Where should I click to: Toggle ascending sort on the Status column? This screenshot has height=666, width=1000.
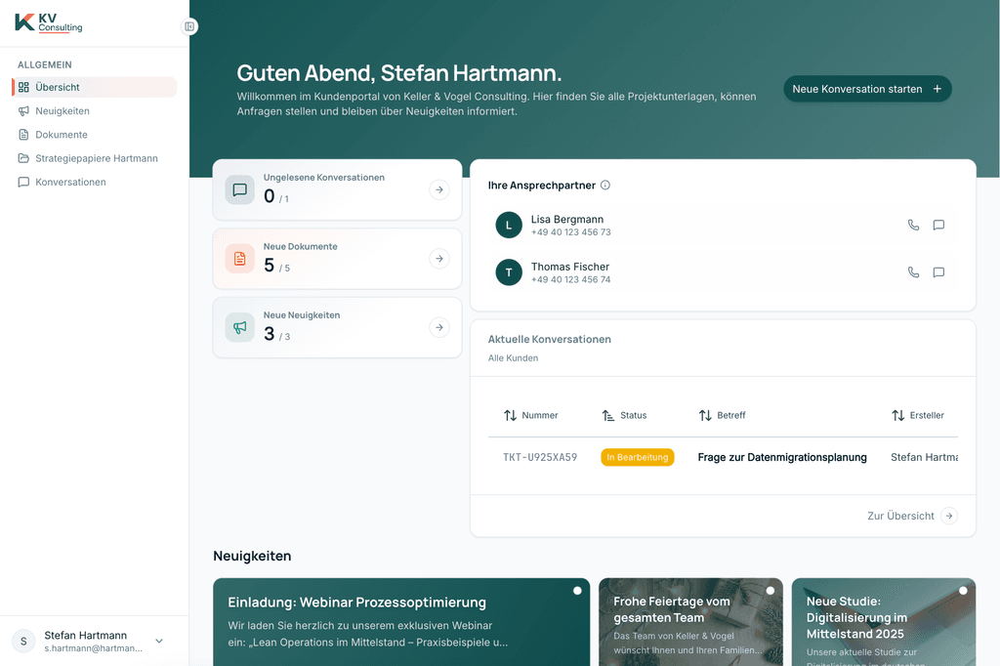click(606, 415)
